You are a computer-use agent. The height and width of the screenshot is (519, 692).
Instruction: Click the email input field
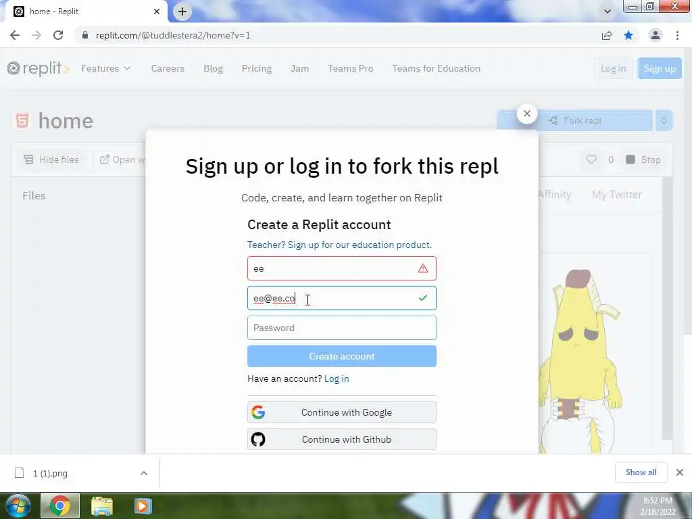341,298
